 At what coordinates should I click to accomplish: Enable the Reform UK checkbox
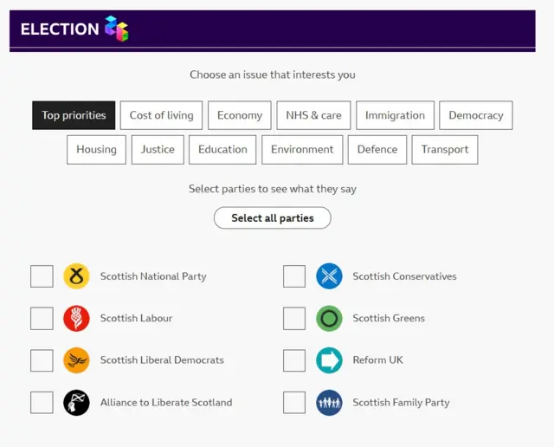pos(294,360)
